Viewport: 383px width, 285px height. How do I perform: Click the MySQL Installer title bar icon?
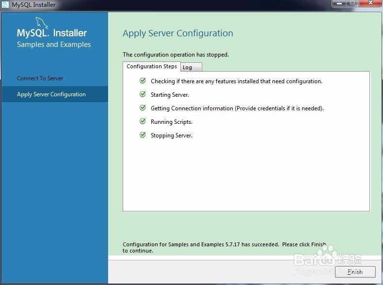tap(5, 4)
